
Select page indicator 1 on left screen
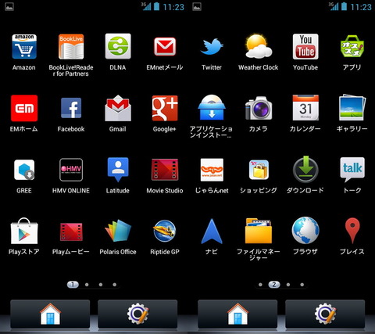point(73,285)
